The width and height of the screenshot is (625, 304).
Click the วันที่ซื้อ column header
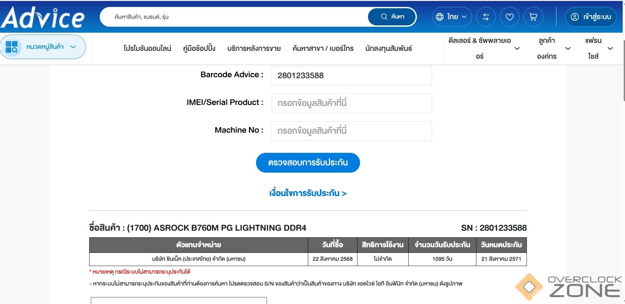[x=333, y=245]
